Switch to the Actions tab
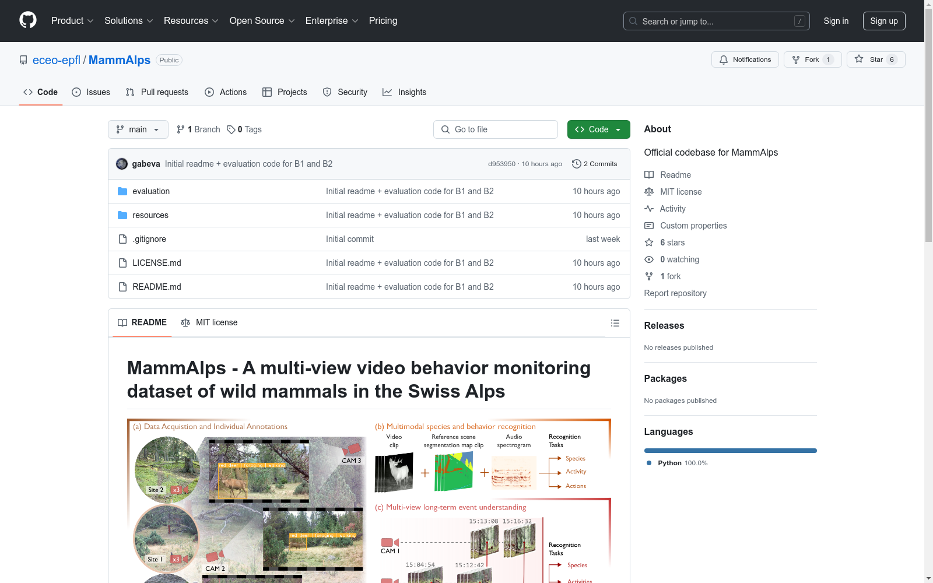This screenshot has width=933, height=583. point(226,92)
